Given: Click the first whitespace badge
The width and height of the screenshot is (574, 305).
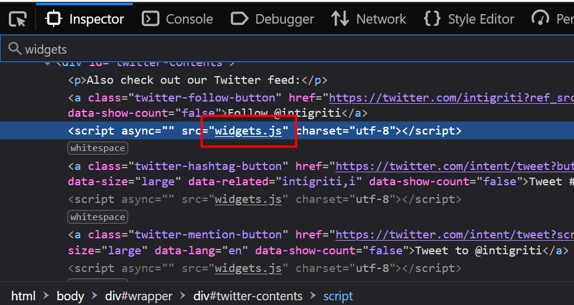Looking at the screenshot, I should point(97,148).
